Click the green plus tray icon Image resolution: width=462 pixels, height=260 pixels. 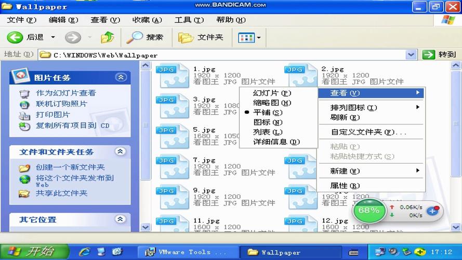[419, 252]
